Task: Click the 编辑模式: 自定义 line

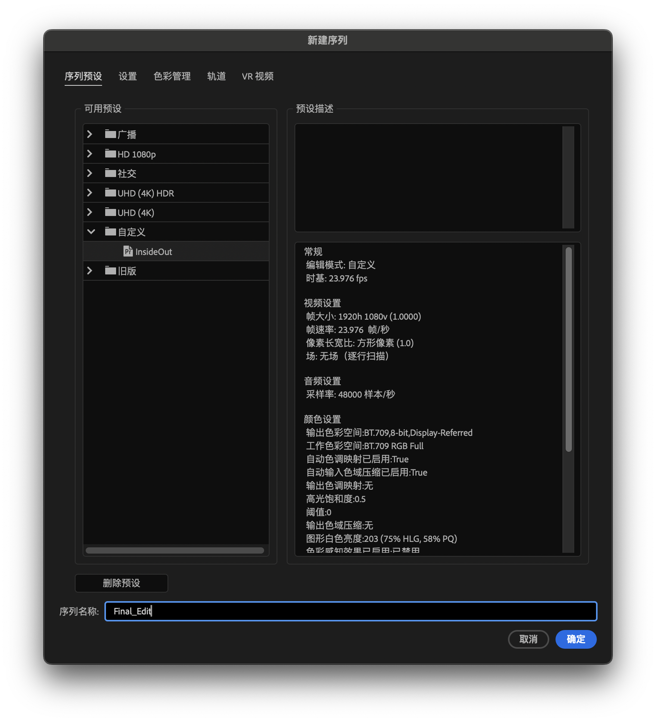Action: 340,265
